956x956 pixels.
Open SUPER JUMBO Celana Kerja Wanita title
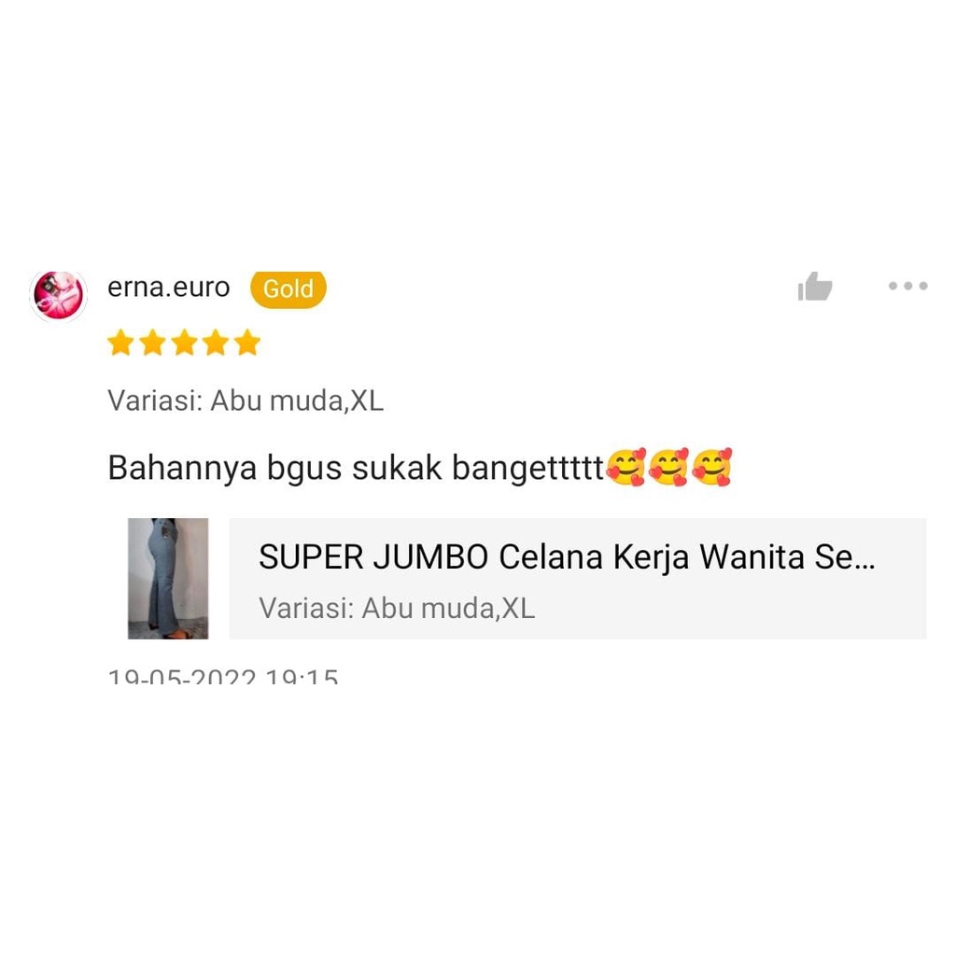tap(567, 556)
